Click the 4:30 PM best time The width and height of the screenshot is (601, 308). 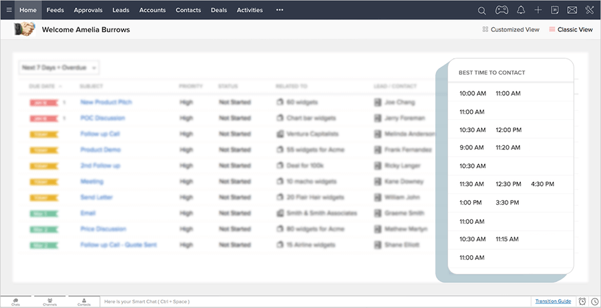tap(542, 184)
